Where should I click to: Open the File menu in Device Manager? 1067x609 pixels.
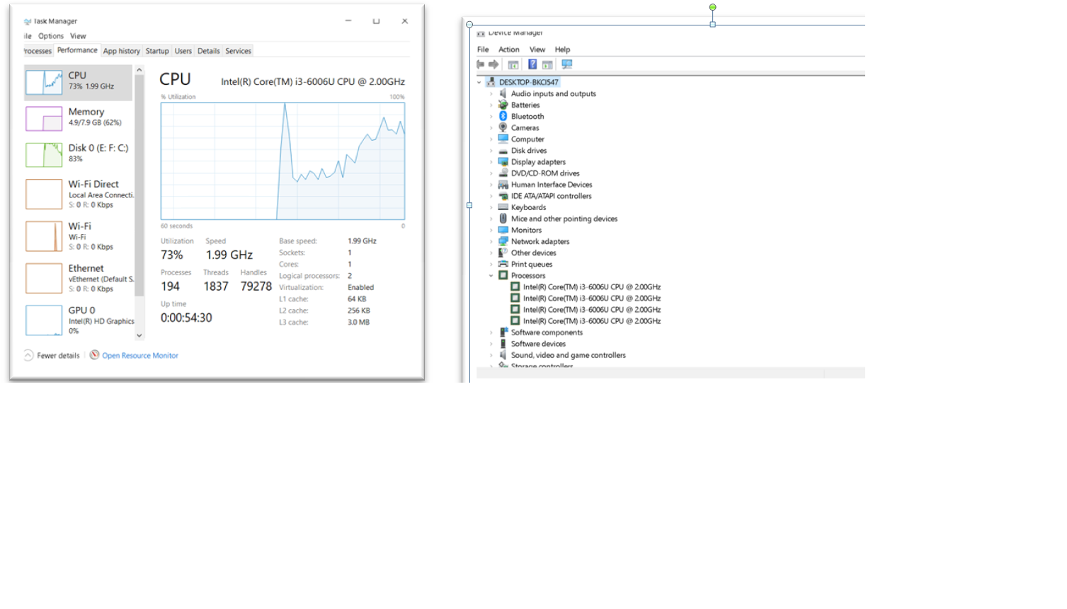tap(483, 50)
